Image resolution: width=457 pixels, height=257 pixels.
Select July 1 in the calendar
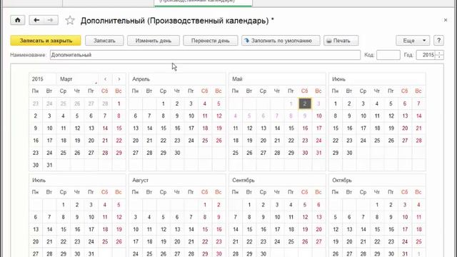coord(64,205)
